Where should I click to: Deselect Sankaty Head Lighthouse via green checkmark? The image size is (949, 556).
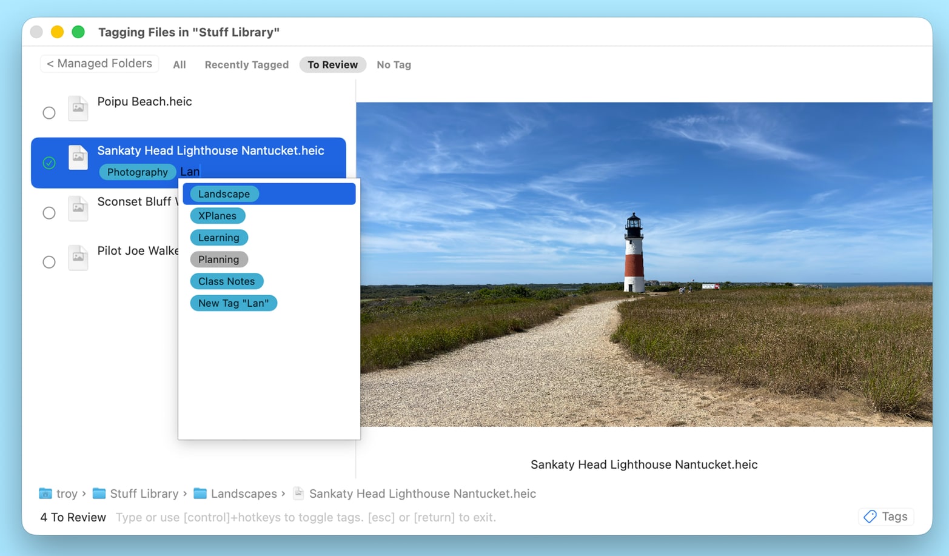pos(49,162)
